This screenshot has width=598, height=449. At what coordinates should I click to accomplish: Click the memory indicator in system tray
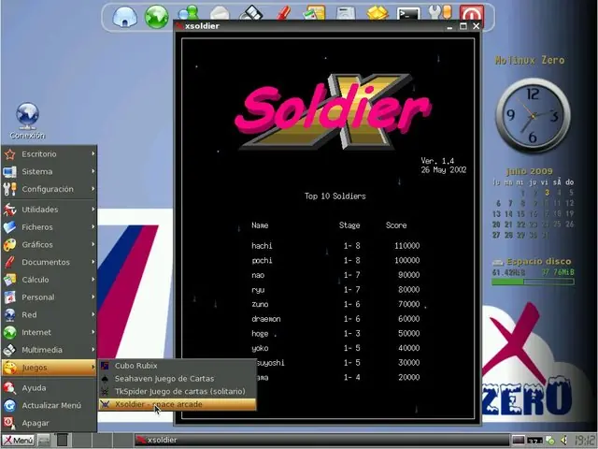[x=534, y=441]
